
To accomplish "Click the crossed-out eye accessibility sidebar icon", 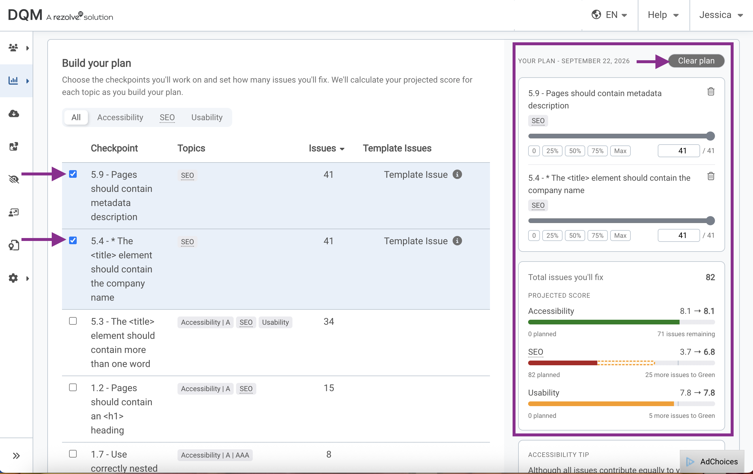I will [x=14, y=179].
